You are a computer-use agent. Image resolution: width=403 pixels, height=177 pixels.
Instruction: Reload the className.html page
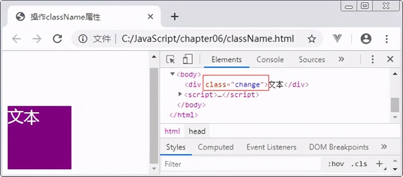click(57, 39)
